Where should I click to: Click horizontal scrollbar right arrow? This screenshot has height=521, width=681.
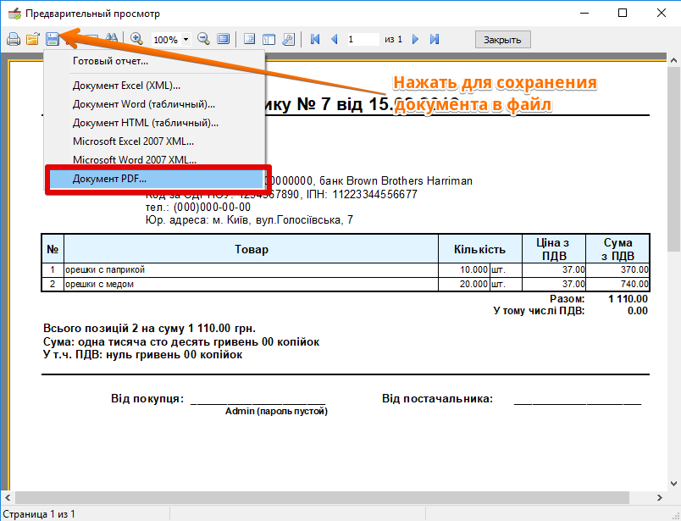point(660,497)
